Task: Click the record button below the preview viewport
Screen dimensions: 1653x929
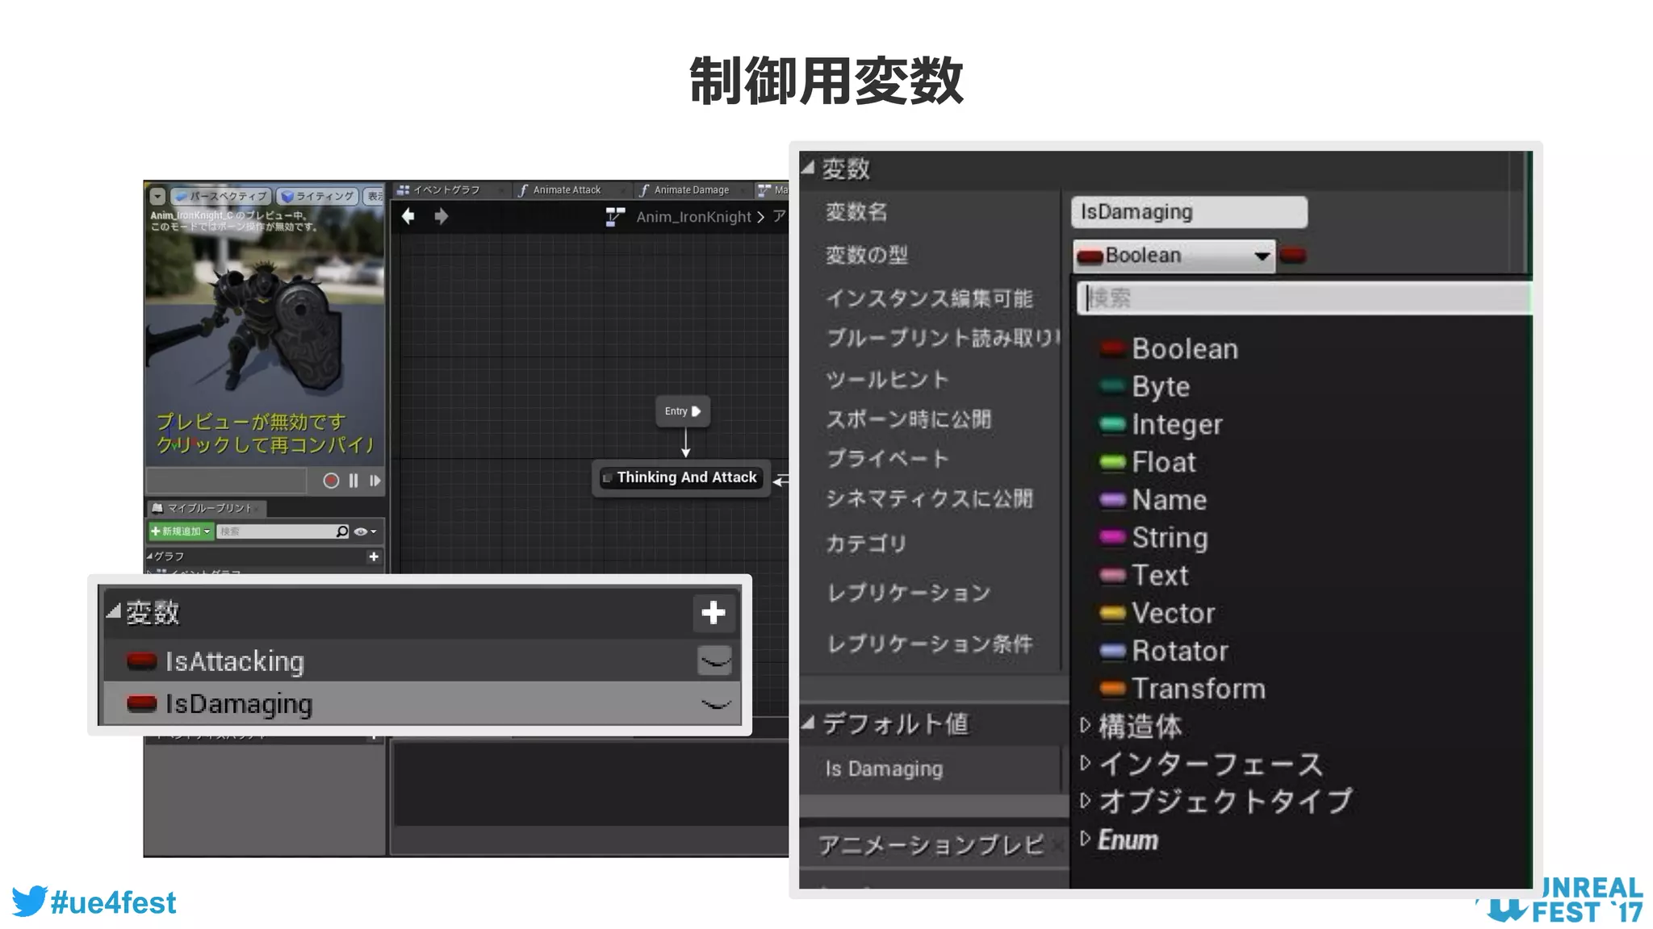Action: pyautogui.click(x=330, y=481)
